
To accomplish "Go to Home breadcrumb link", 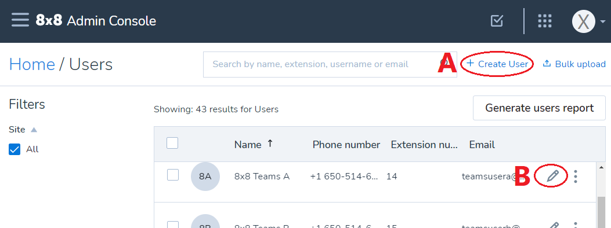I will click(32, 64).
